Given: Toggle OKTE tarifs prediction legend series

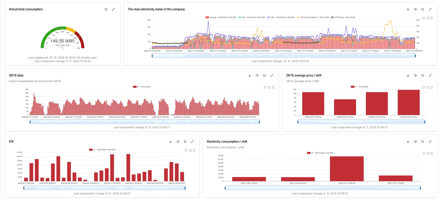Looking at the screenshot, I should [x=312, y=17].
